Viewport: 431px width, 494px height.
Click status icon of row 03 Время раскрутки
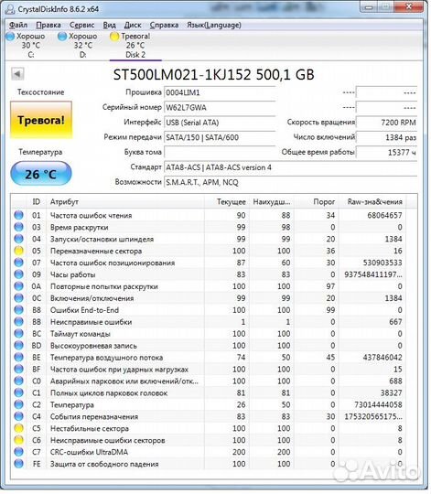tap(19, 227)
